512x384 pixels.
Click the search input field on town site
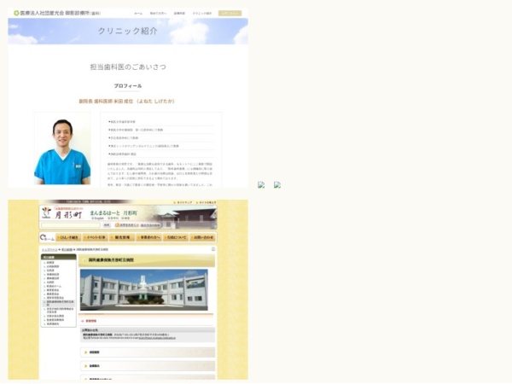[x=71, y=225]
